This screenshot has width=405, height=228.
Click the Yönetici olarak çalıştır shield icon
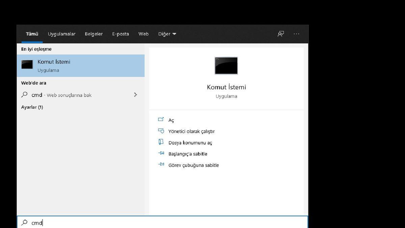click(161, 131)
